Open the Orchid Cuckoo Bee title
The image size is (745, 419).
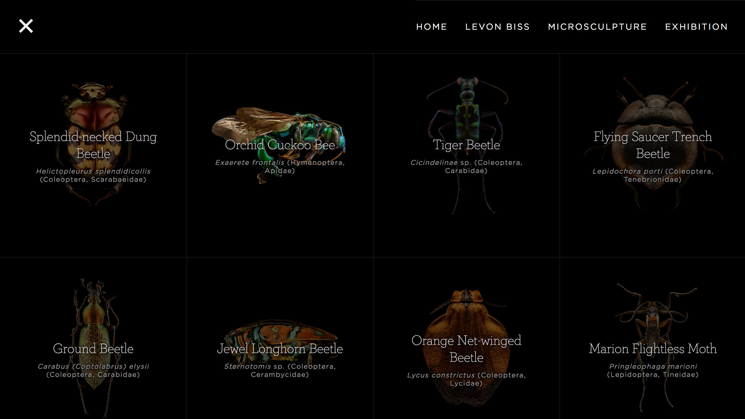tap(280, 145)
